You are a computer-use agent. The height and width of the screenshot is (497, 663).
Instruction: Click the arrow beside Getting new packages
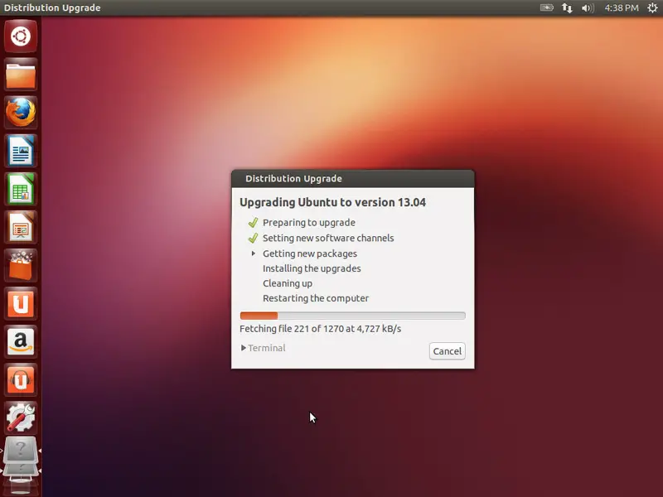[254, 253]
